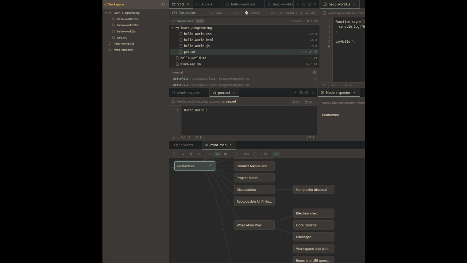Create new Folder in VFS Inspector

click(x=287, y=13)
